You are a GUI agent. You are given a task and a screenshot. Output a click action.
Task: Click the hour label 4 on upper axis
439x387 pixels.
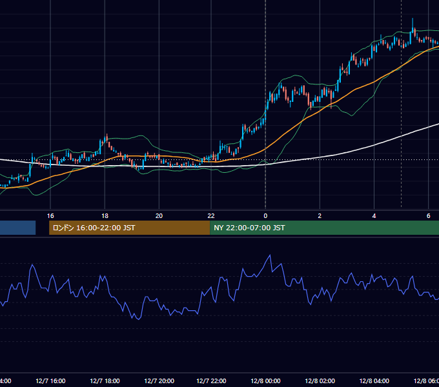pos(374,216)
